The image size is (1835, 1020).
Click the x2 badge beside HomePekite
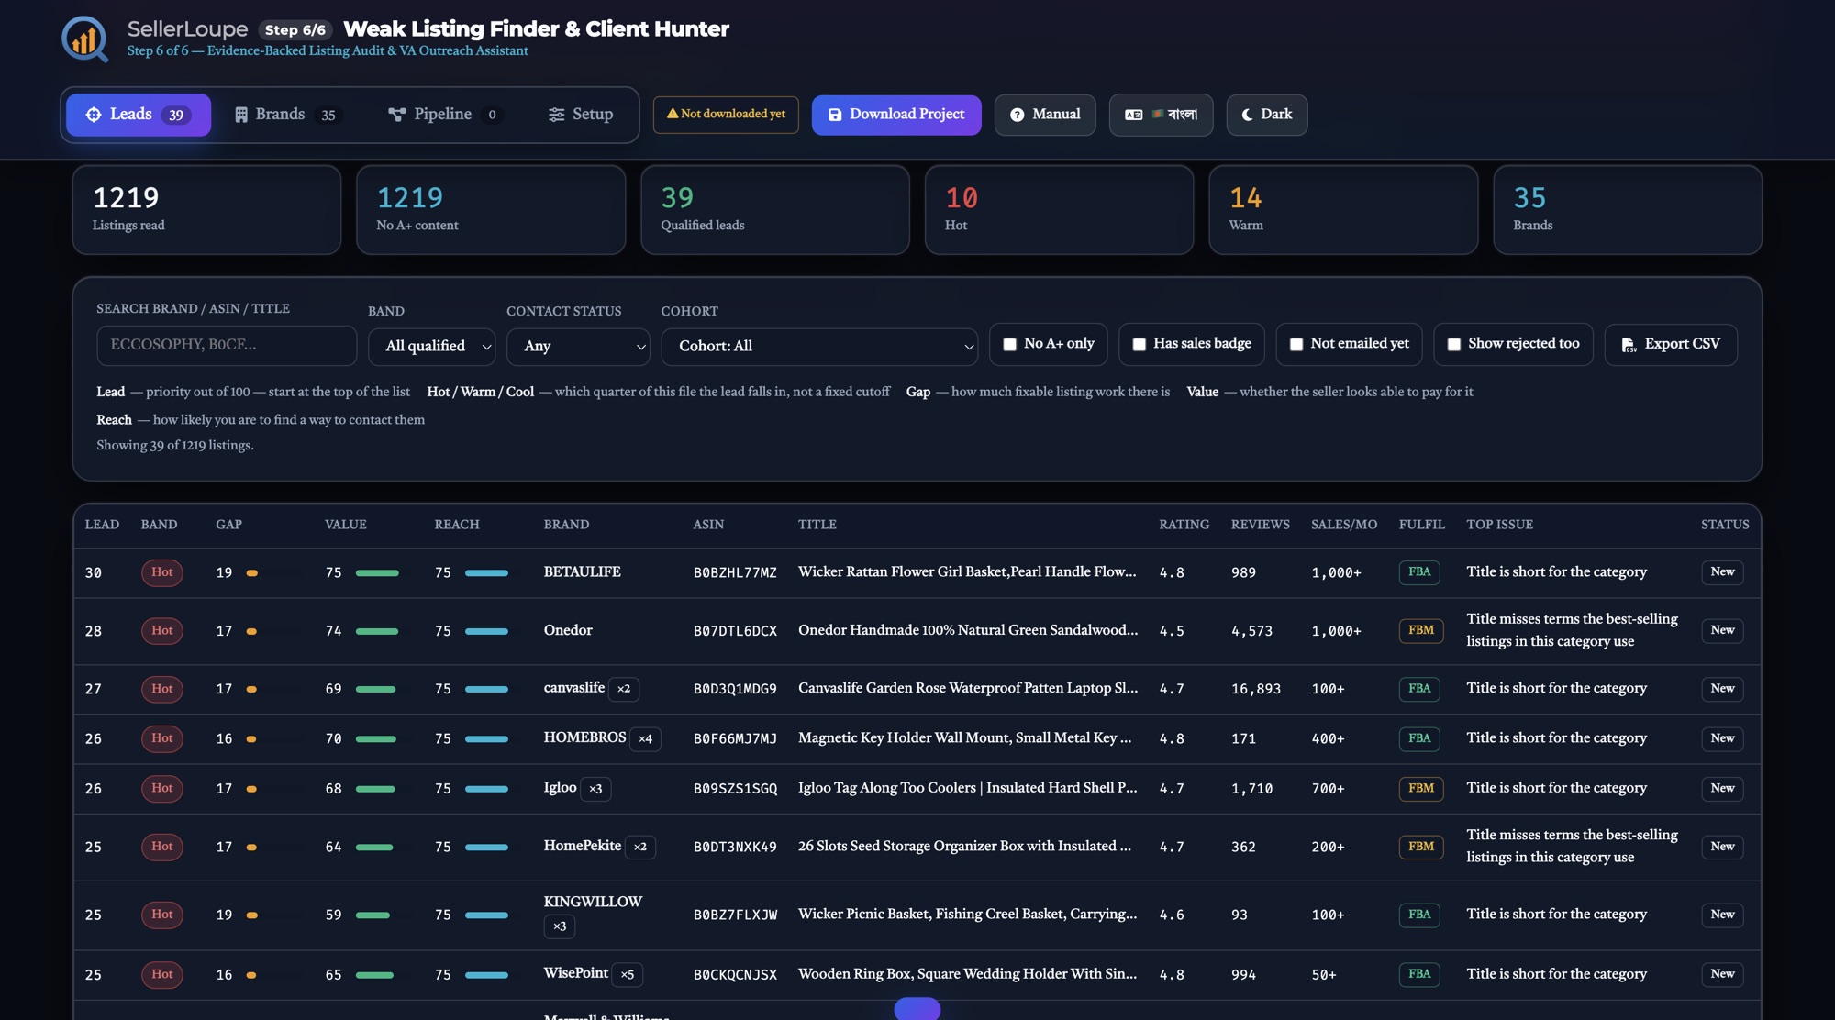[x=640, y=847]
